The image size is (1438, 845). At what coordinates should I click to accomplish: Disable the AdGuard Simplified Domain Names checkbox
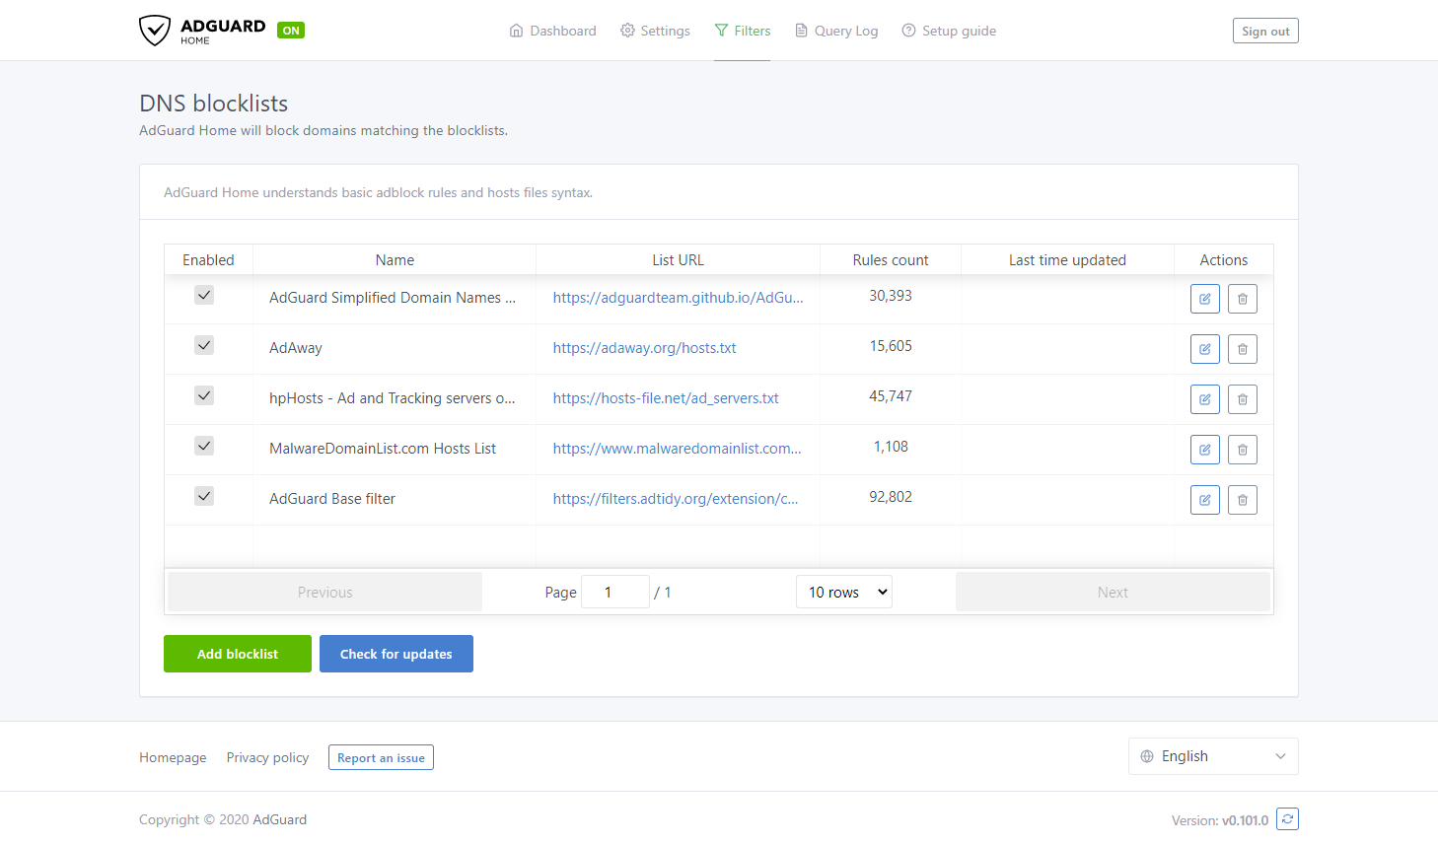[x=204, y=295]
